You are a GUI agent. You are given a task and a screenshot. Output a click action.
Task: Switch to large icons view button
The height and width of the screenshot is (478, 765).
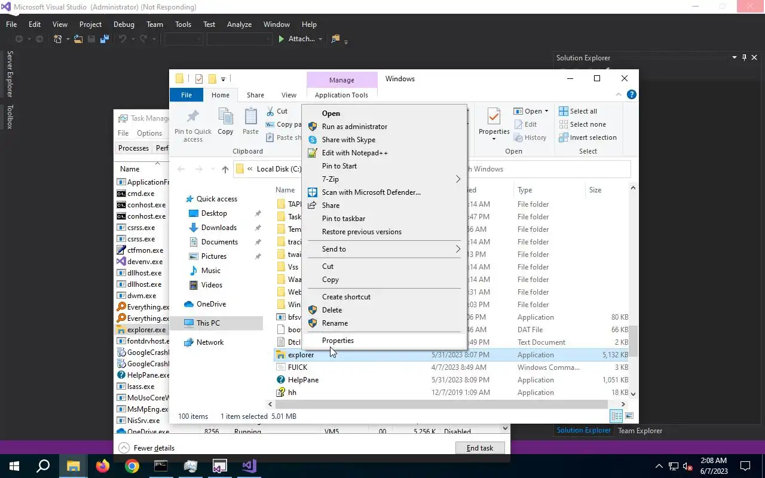click(x=628, y=416)
